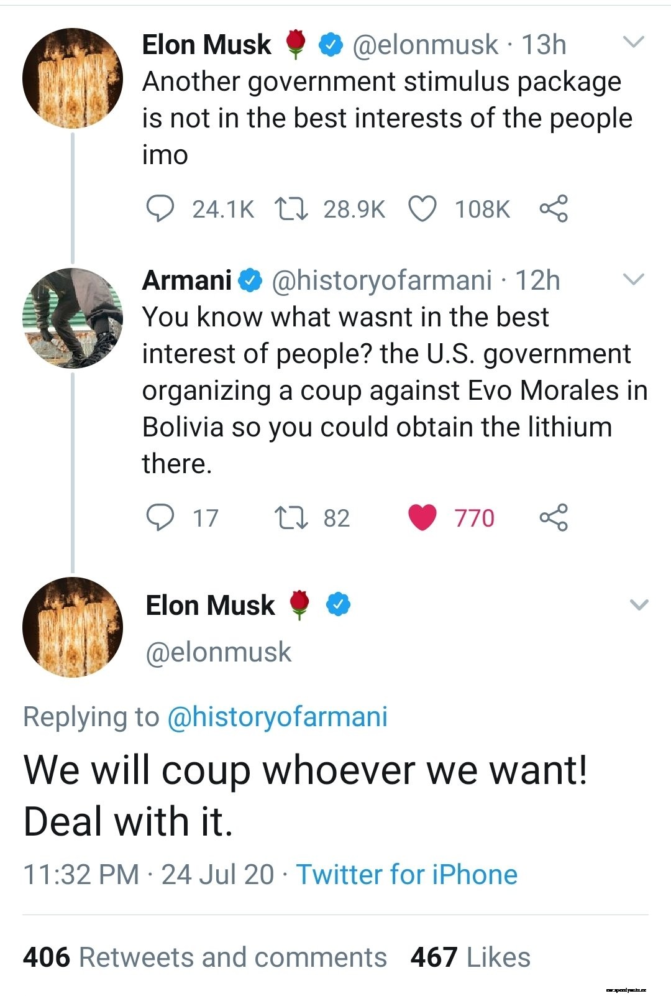Open Elon Musk's avatar on reply tweet
The image size is (671, 996).
(x=73, y=627)
